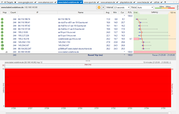Select the de-fra01b-rc1-ae-16-0.aorta.net hop name
This screenshot has width=179, height=114.
tap(72, 26)
